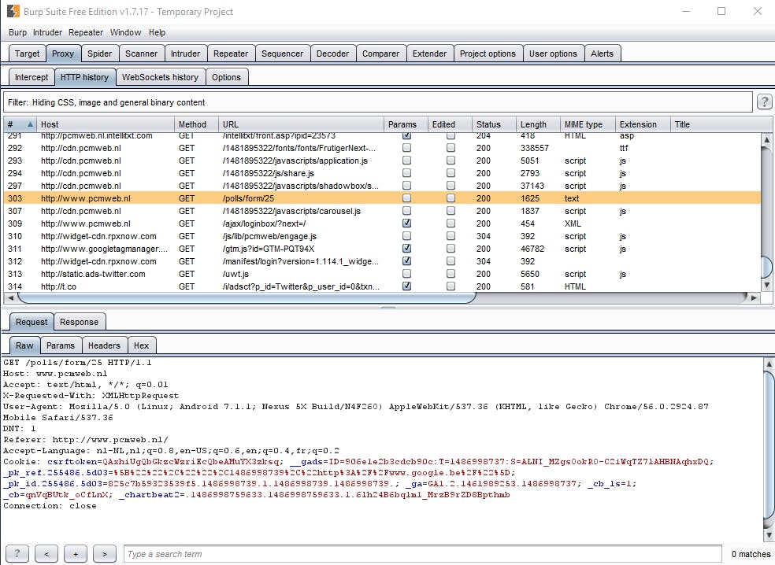Toggle Params checkbox for /ajax/loginbox row
Image resolution: width=775 pixels, height=565 pixels.
[x=406, y=223]
